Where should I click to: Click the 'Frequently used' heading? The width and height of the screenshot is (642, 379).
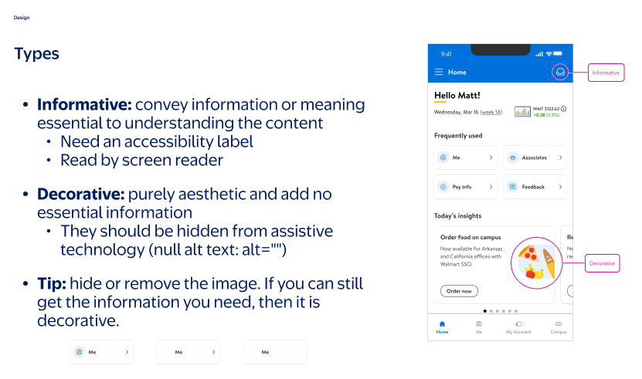click(x=458, y=136)
